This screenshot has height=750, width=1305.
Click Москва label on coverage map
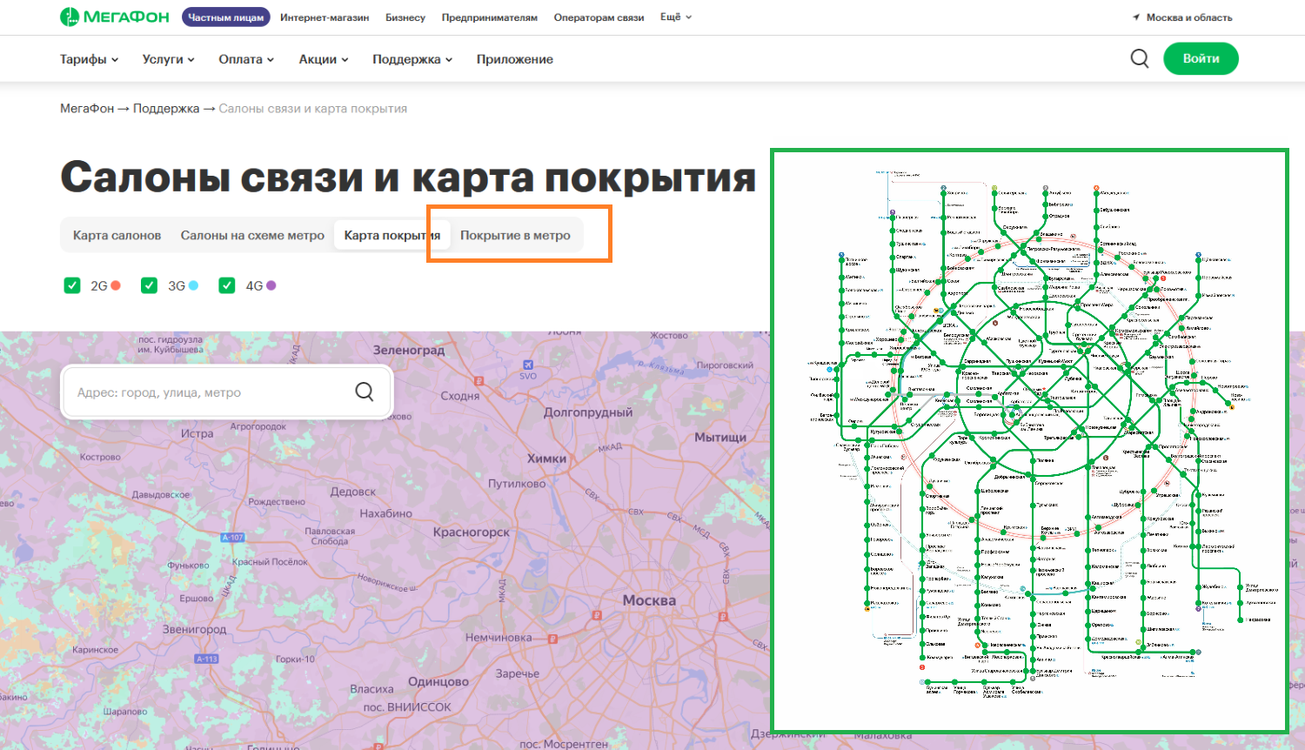(x=649, y=600)
